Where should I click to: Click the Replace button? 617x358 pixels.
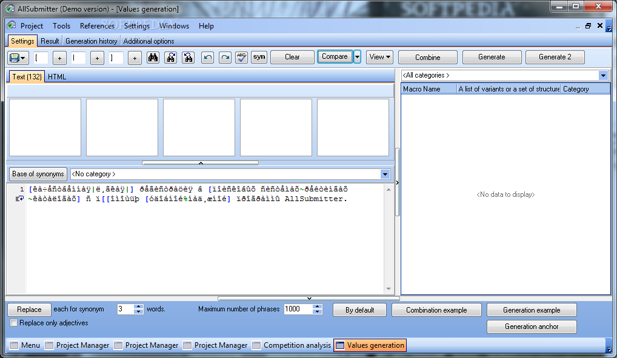(29, 310)
